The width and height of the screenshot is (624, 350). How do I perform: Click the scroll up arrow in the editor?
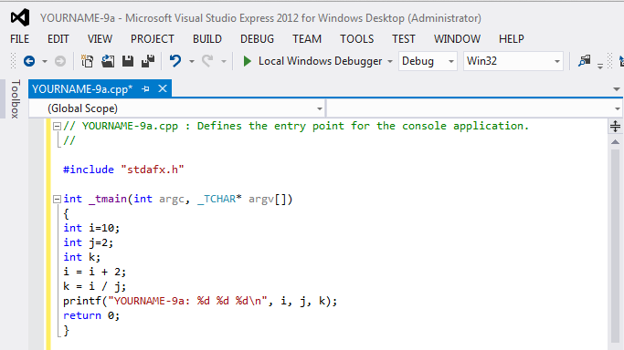pos(615,142)
